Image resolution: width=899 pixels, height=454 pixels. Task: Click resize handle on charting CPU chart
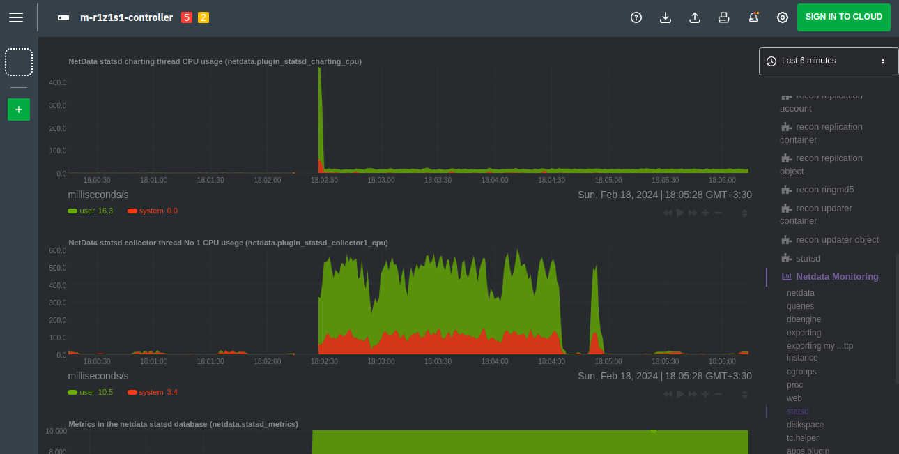pyautogui.click(x=744, y=213)
